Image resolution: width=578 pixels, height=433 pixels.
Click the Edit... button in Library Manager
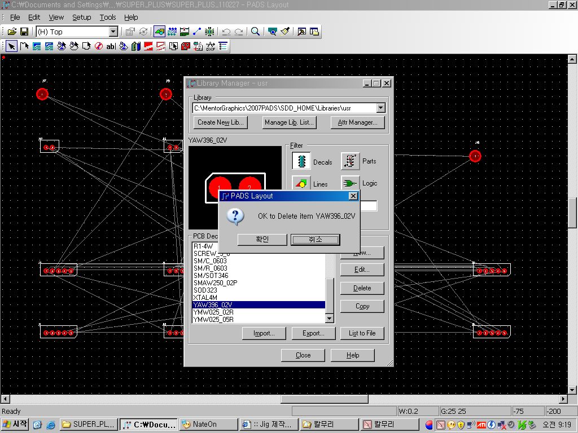[x=362, y=269]
